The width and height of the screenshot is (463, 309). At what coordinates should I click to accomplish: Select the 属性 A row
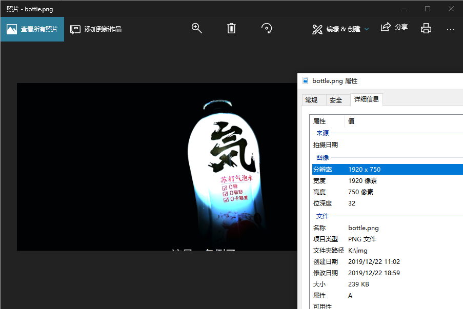coord(388,296)
